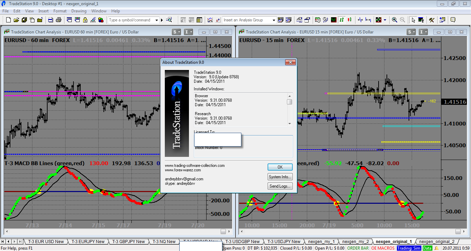This screenshot has width=471, height=251.
Task: Click the System Info... button
Action: tap(280, 177)
